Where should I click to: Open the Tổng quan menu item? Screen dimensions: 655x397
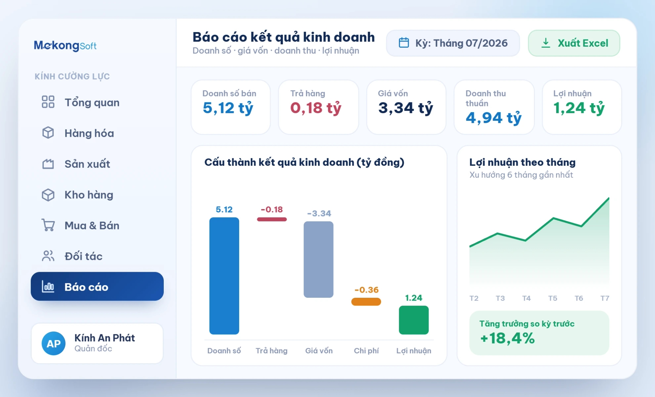pos(97,102)
